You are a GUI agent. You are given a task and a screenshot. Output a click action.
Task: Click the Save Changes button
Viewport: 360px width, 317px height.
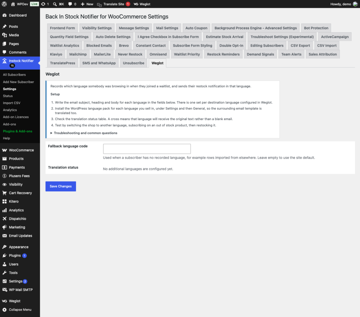click(x=60, y=186)
